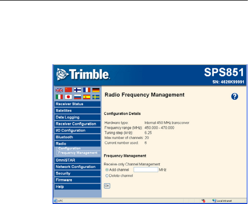Click the current number used value 6
This screenshot has height=204, width=248.
[146, 143]
